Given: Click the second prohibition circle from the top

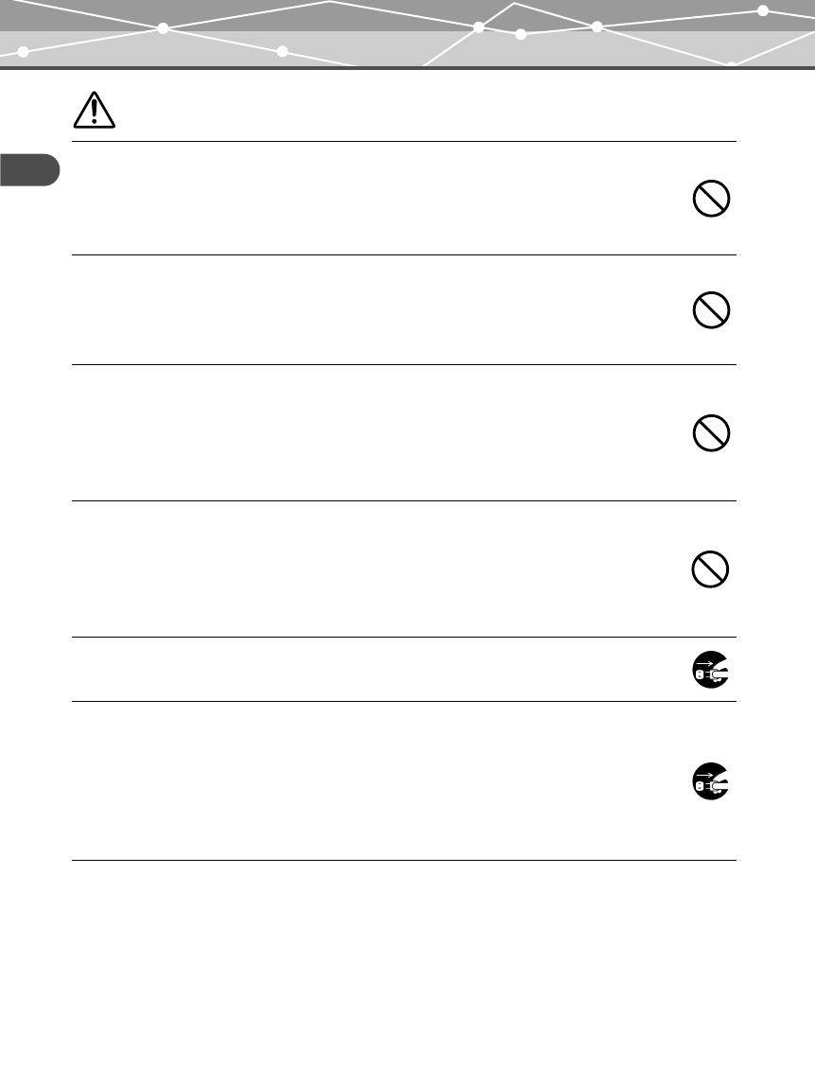Looking at the screenshot, I should (x=711, y=310).
